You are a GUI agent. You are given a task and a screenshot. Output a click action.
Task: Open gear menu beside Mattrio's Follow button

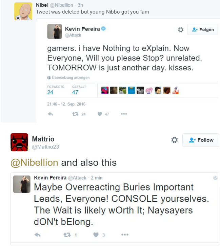[175, 140]
